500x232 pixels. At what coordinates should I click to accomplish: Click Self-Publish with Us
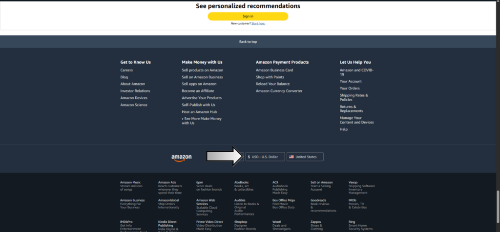(198, 105)
